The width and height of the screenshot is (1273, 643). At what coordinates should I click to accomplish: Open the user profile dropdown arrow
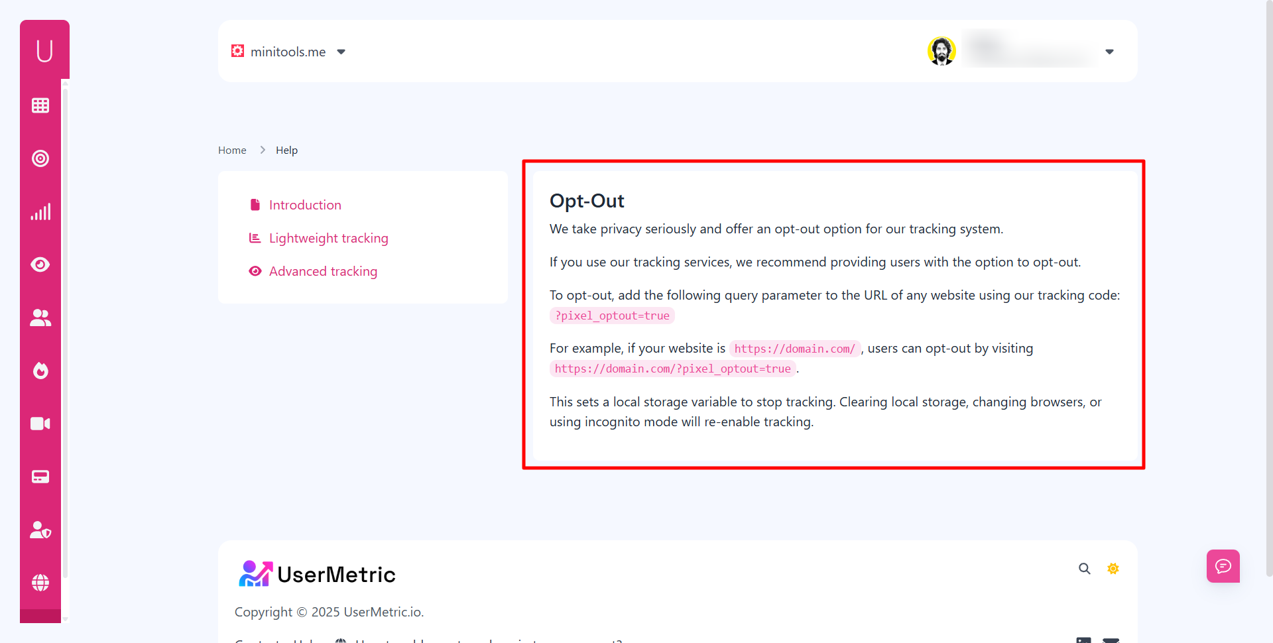pos(1109,51)
